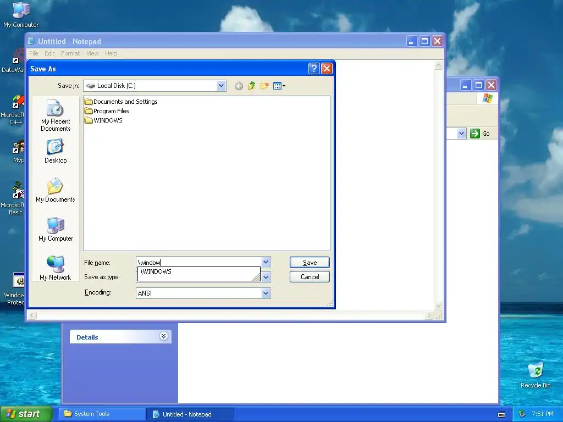
Task: Go up one folder level
Action: pos(251,86)
